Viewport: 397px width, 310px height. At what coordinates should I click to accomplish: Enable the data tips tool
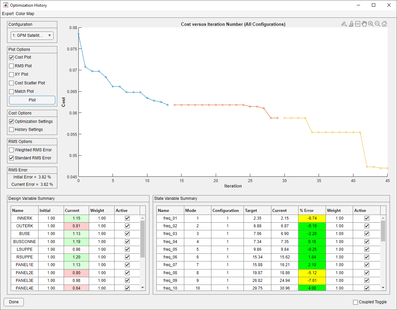tap(357, 24)
